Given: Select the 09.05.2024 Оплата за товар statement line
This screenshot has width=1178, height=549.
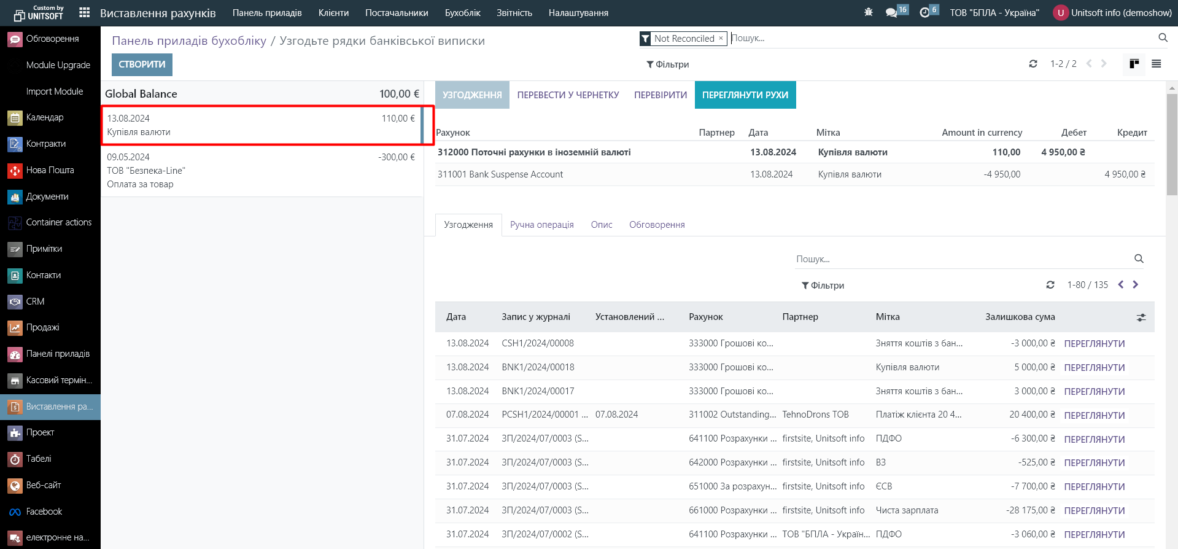Looking at the screenshot, I should coord(262,171).
